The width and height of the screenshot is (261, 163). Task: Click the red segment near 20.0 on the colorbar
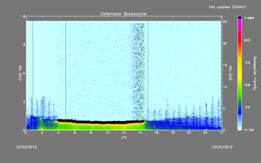[239, 40]
